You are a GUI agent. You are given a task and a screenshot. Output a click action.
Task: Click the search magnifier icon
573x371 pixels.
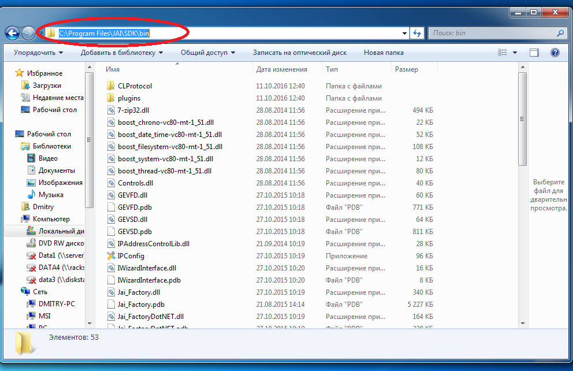tap(560, 34)
